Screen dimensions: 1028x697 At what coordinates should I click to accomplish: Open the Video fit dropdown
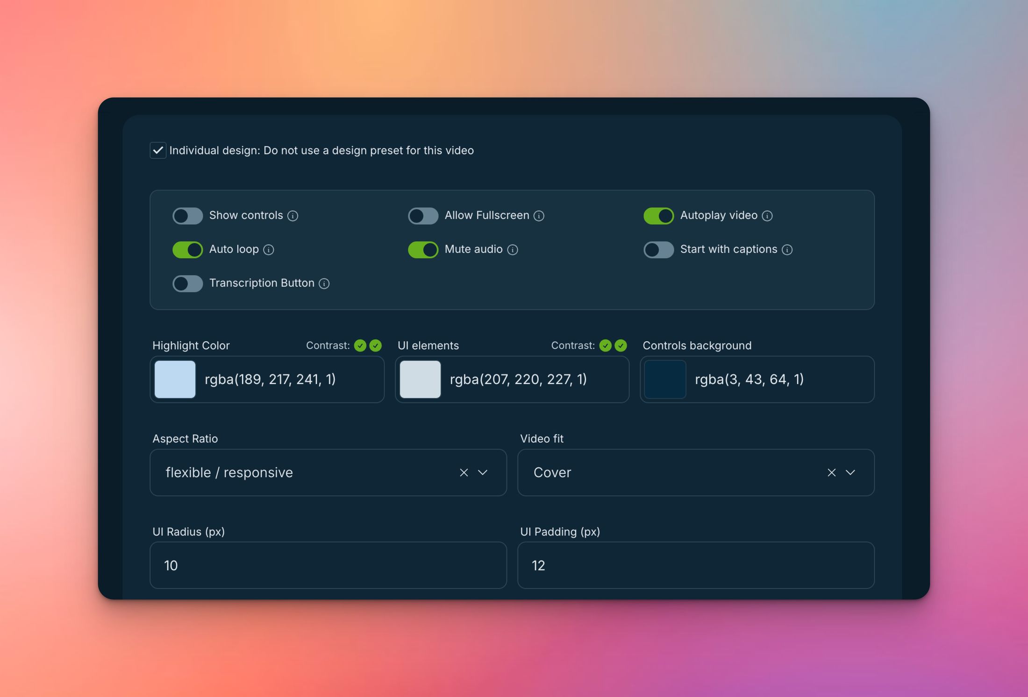(851, 472)
